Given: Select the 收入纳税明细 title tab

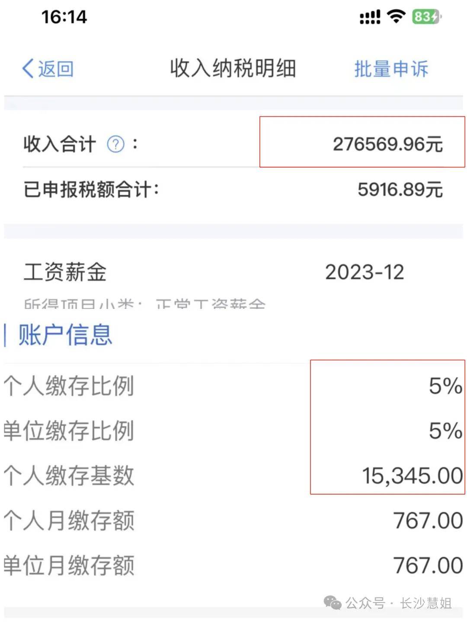Looking at the screenshot, I should (x=233, y=68).
